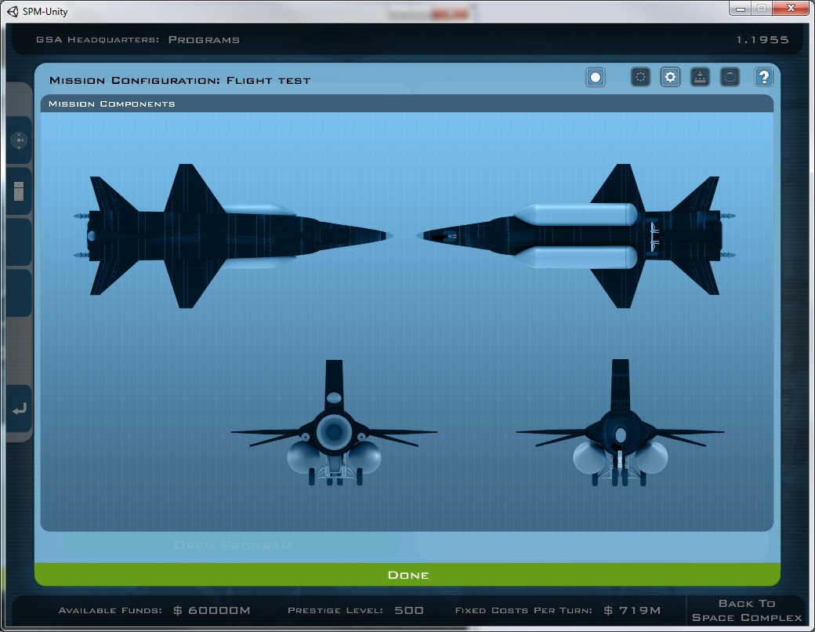Click the Available Funds $ 60000M value
The width and height of the screenshot is (815, 632).
click(212, 610)
